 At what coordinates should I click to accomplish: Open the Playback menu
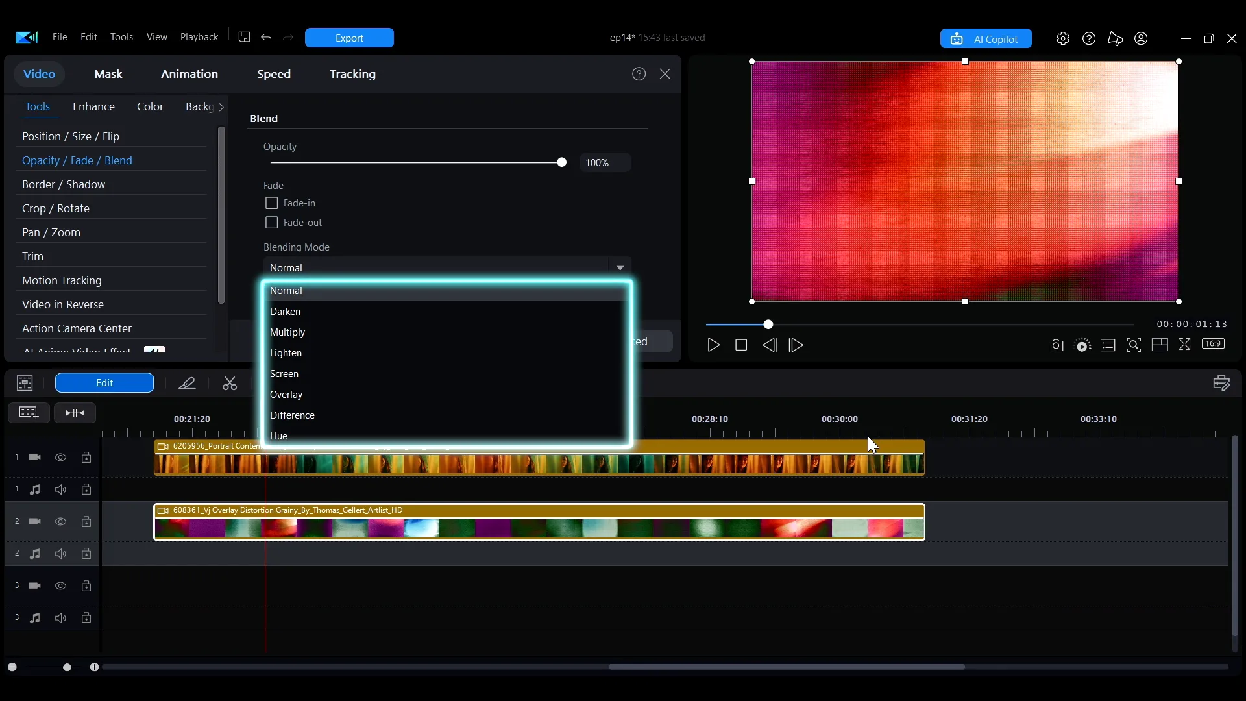click(199, 37)
